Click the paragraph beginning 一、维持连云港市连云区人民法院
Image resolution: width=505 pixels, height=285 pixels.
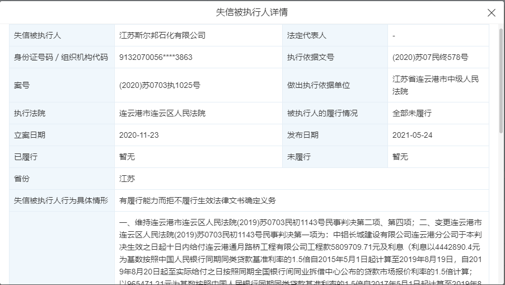click(301, 251)
